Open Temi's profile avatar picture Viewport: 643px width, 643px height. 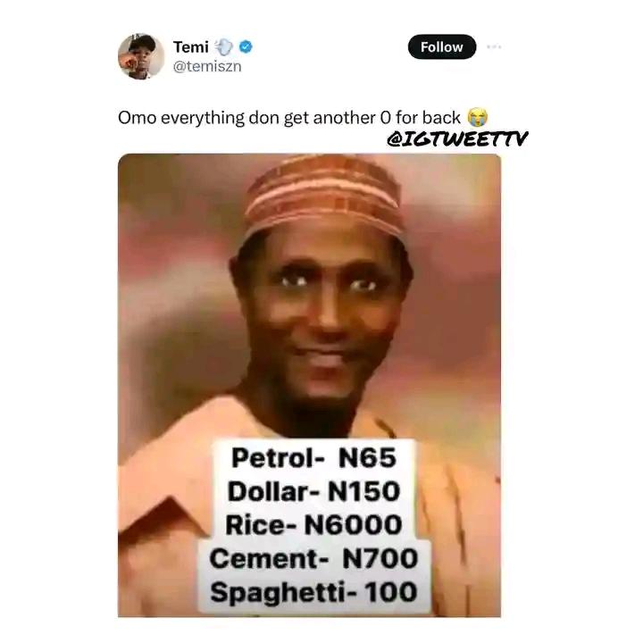[141, 56]
